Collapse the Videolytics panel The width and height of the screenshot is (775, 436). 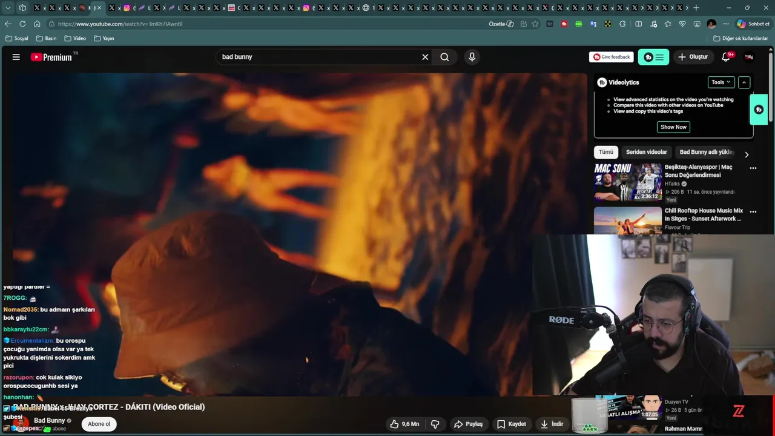tap(744, 82)
